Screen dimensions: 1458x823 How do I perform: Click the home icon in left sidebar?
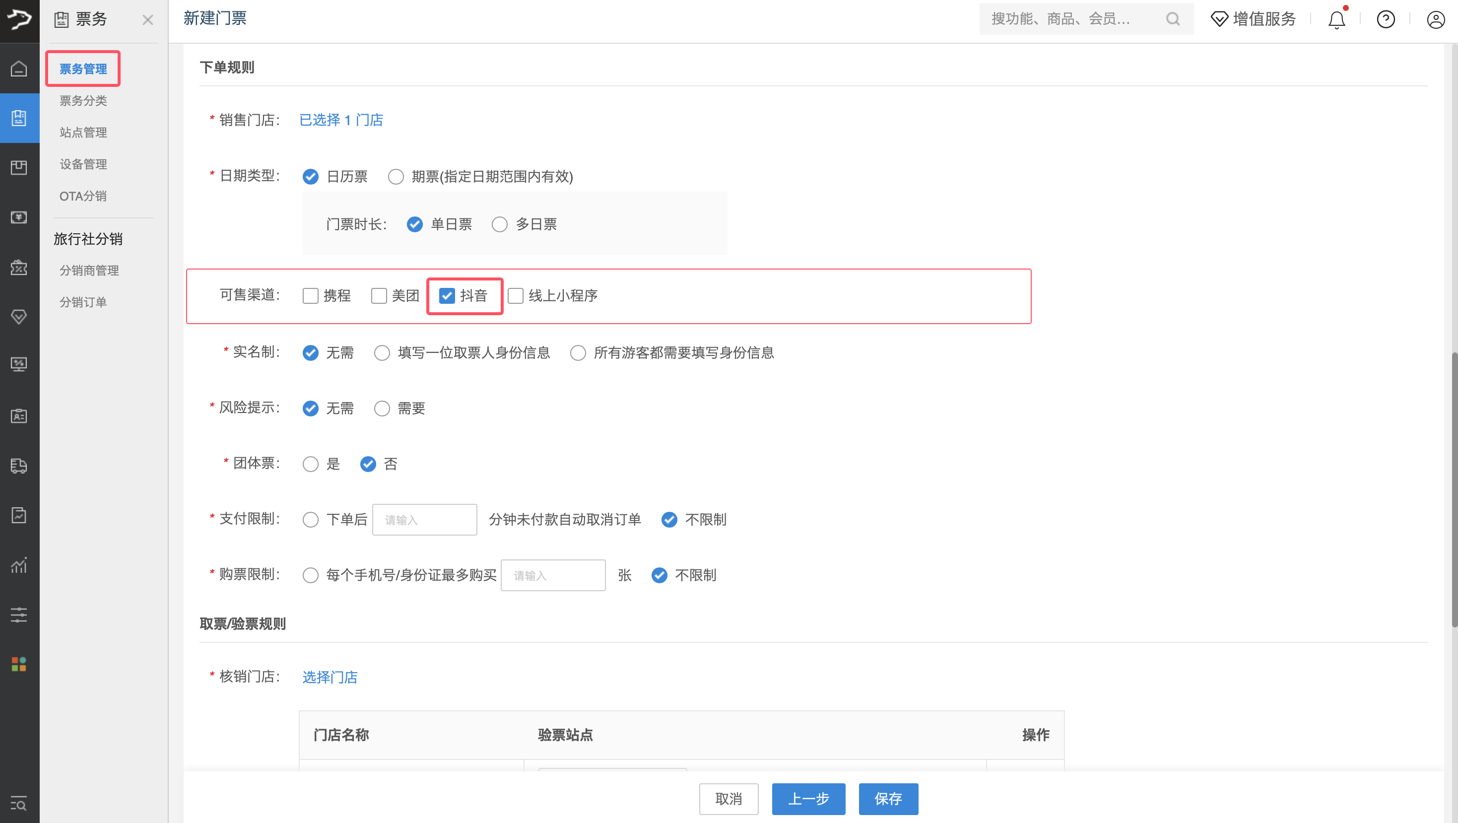[19, 69]
